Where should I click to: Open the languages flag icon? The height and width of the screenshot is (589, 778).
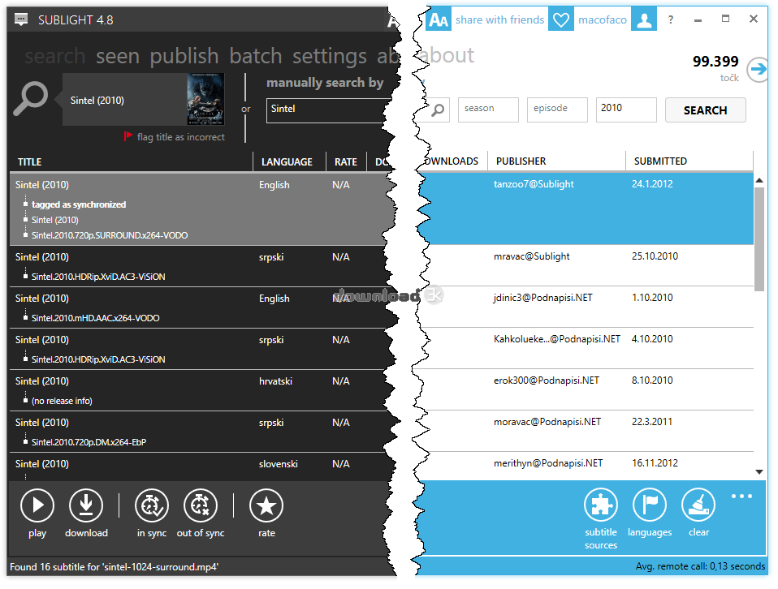(x=650, y=505)
